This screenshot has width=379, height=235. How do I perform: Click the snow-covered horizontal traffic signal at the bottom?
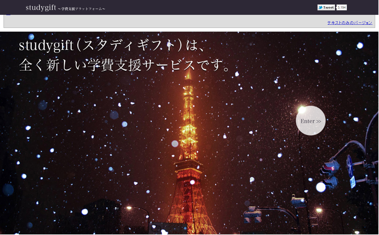(x=252, y=214)
